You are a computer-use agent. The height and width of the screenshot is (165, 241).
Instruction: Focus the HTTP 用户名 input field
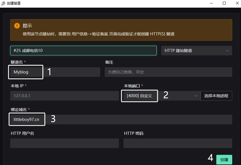64,143
